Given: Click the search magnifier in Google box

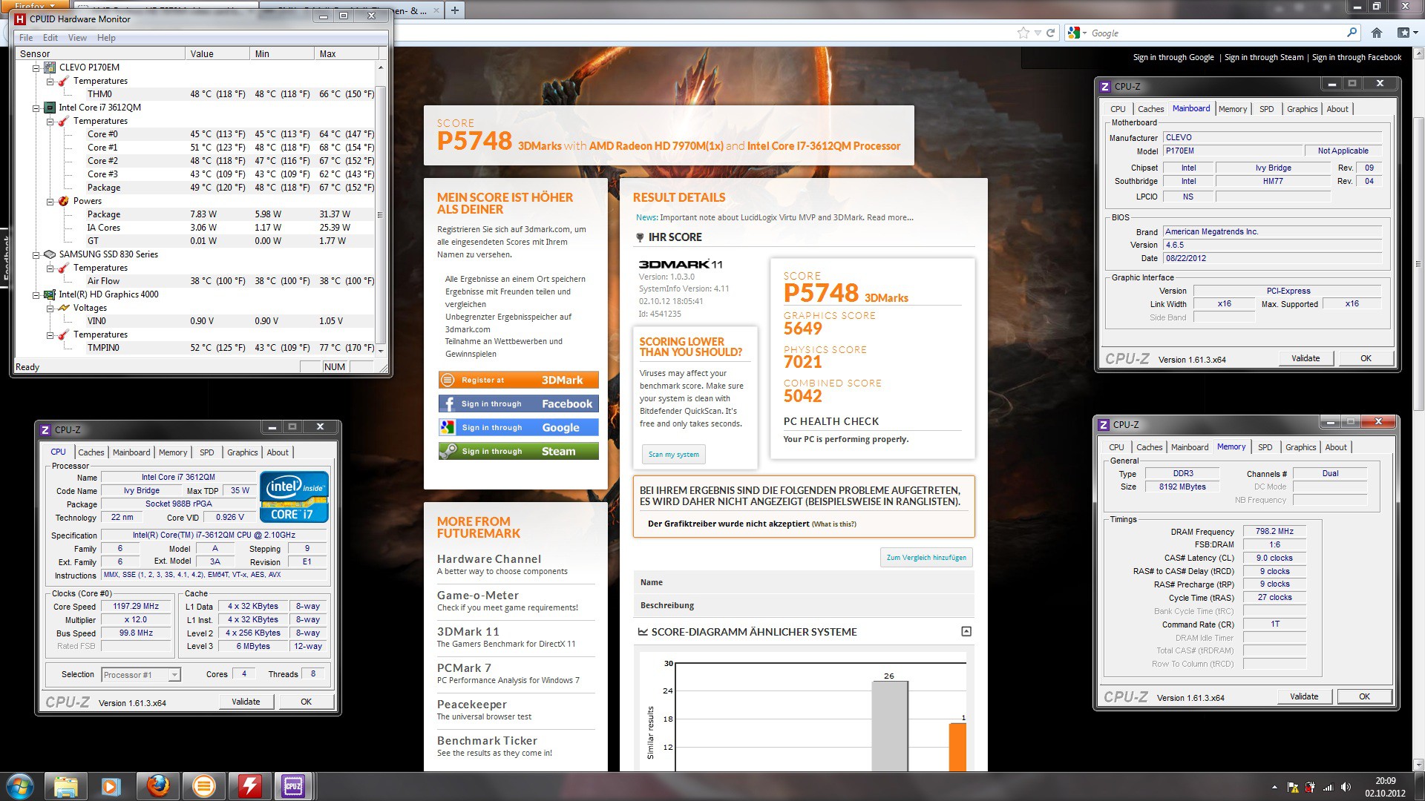Looking at the screenshot, I should [x=1352, y=33].
